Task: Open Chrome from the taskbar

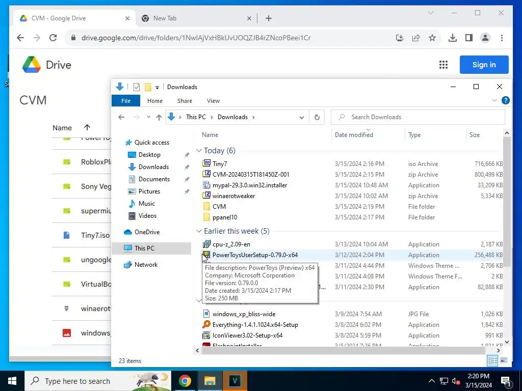Action: tap(185, 381)
